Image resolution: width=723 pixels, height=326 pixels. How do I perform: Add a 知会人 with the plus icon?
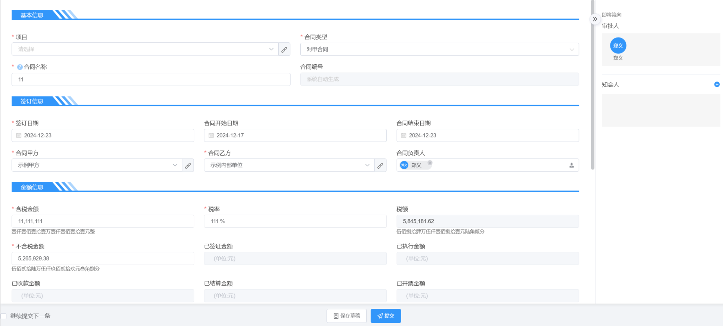coord(716,84)
